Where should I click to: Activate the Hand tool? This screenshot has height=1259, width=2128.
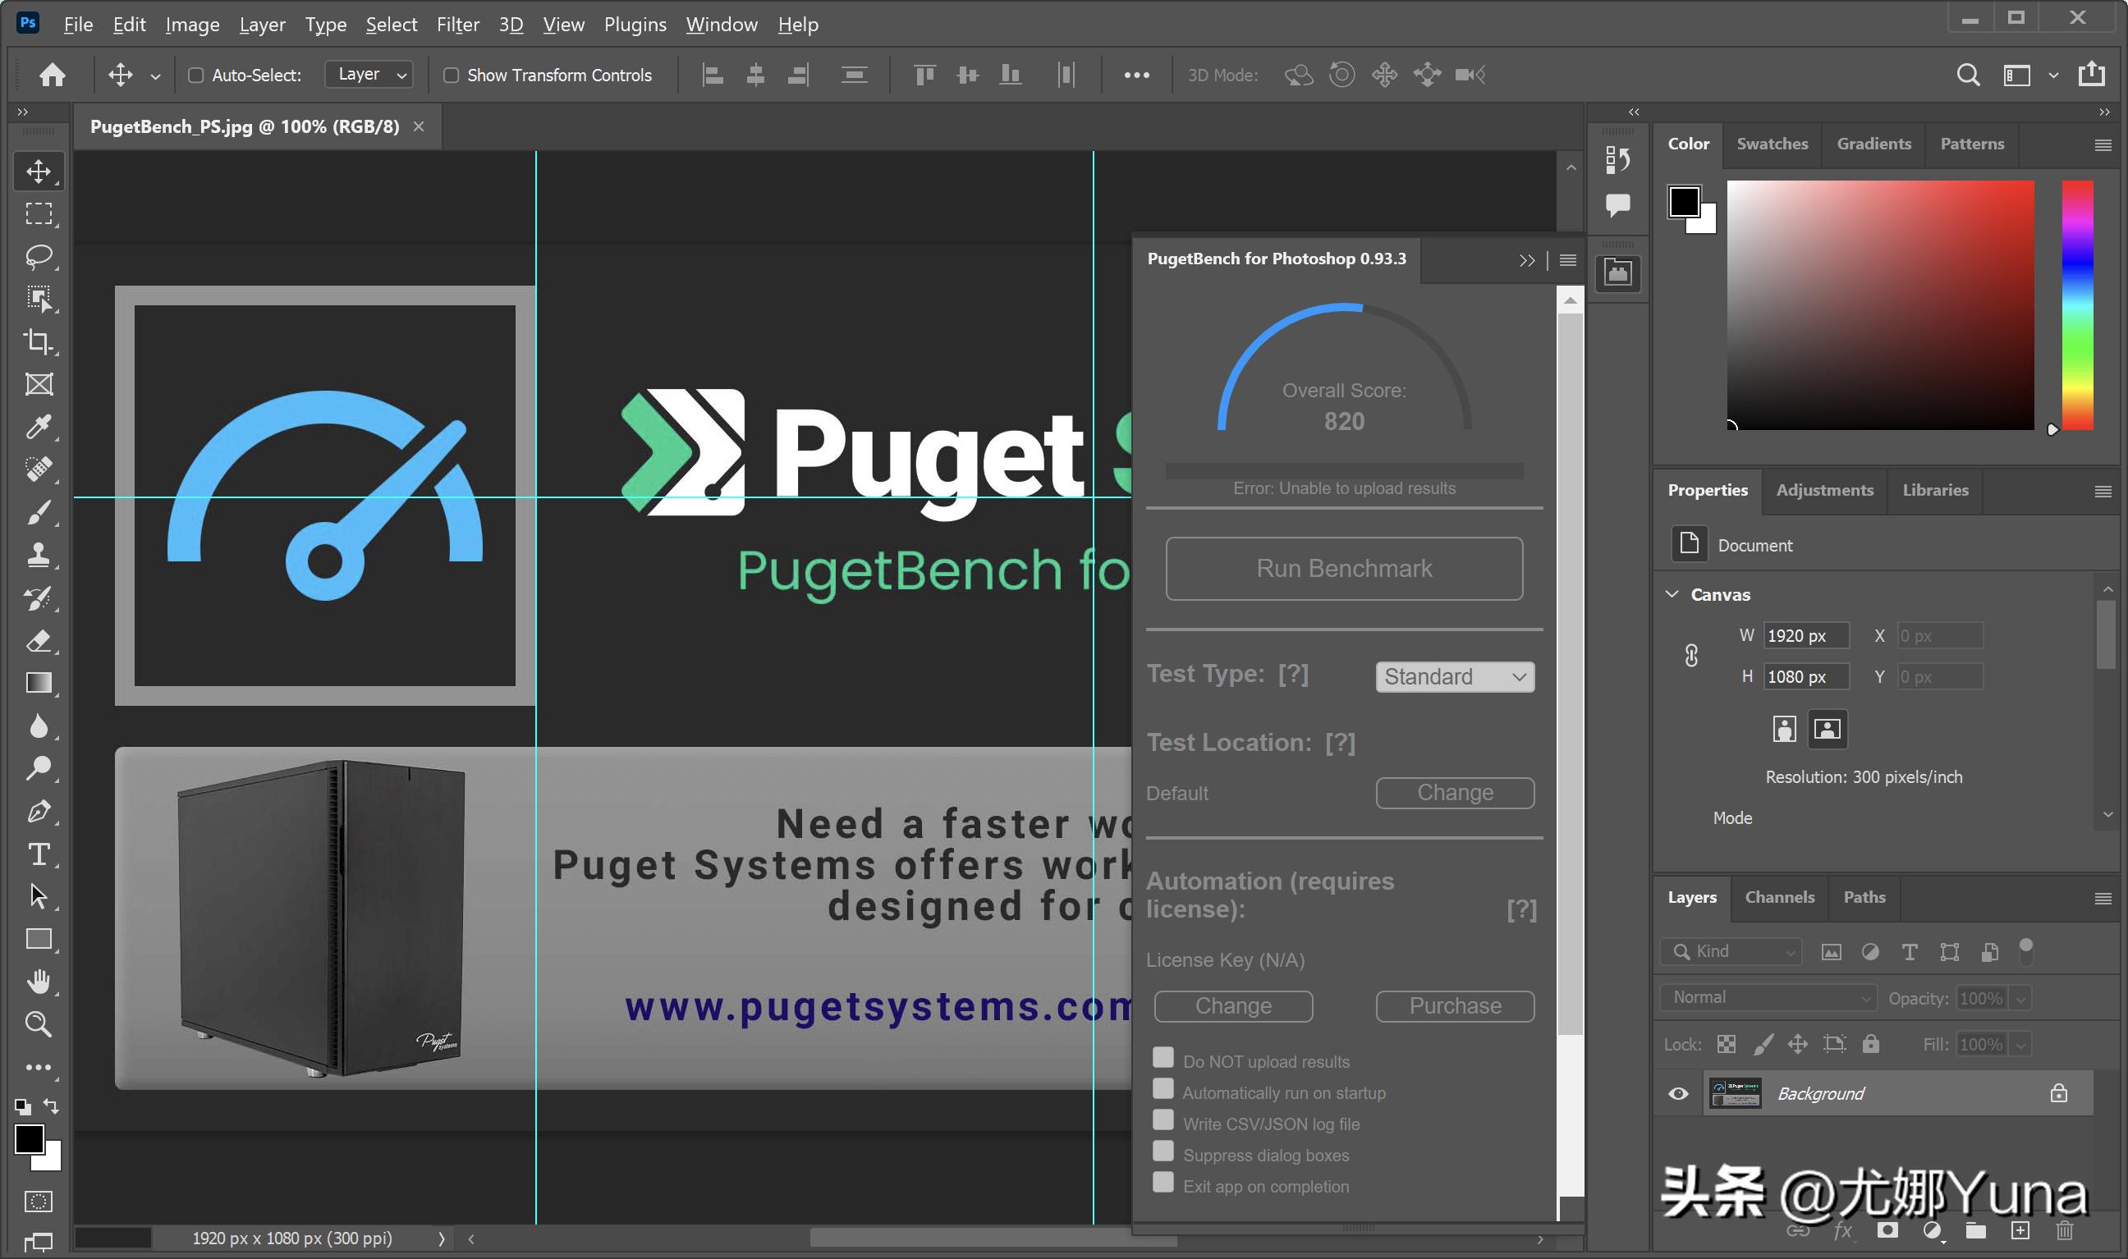click(39, 982)
